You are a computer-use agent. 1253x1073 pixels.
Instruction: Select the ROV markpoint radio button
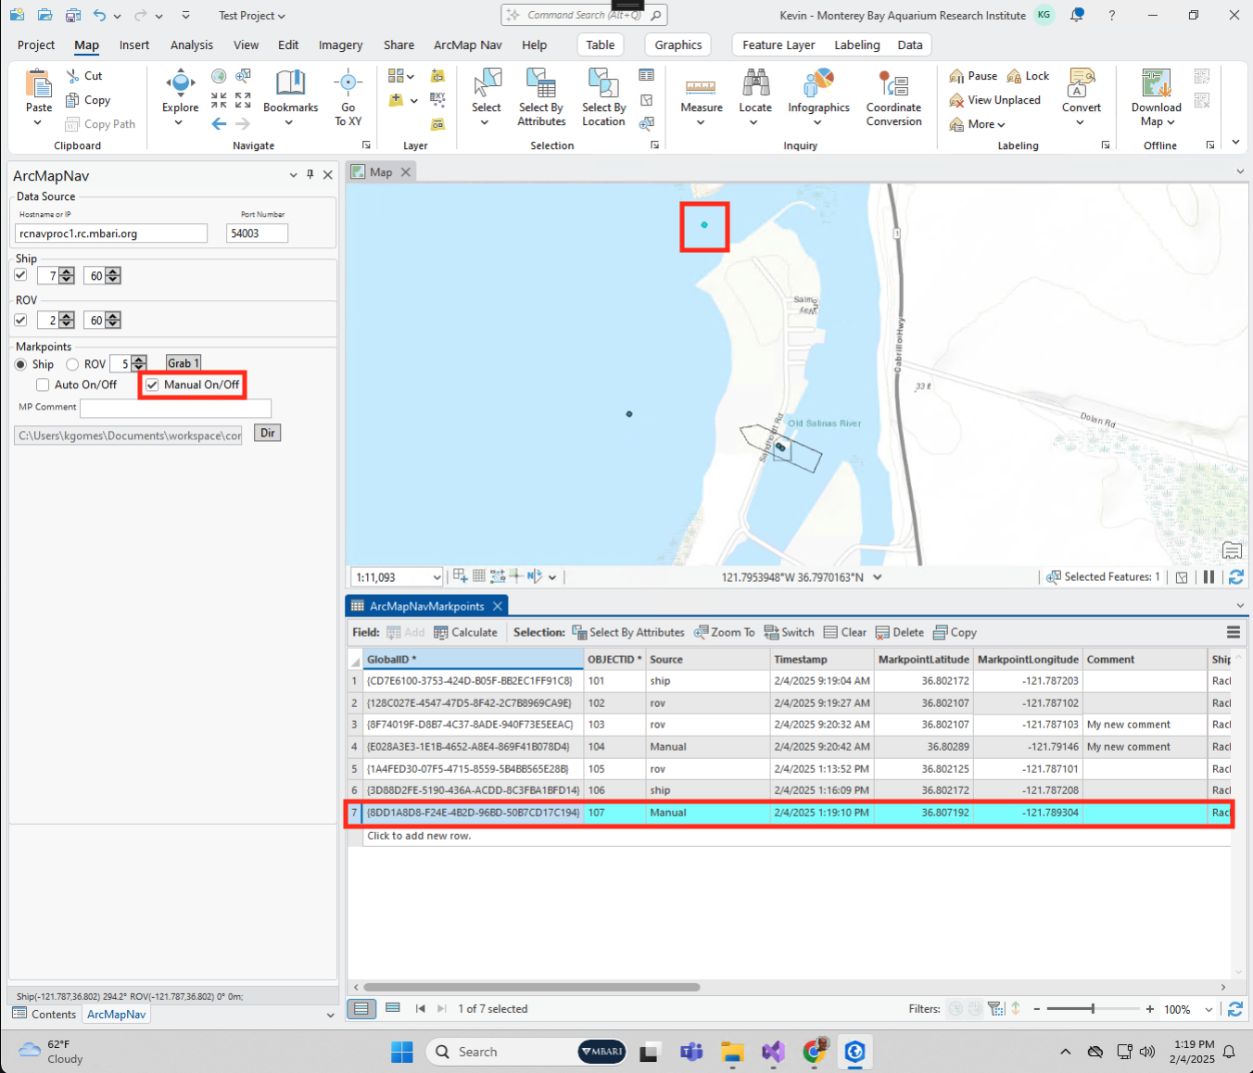tap(72, 365)
